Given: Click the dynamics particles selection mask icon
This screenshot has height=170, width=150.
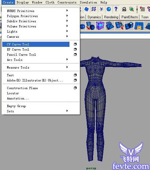Looking at the screenshot, I should click(101, 9).
